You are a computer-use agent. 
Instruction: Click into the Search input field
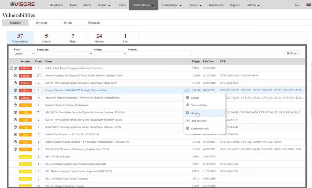pyautogui.click(x=159, y=54)
